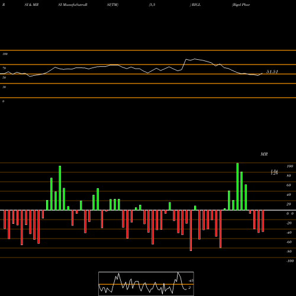Click the 'SI MunafaSutraR' header label
Screen dimensions: 296x296
(73, 5)
